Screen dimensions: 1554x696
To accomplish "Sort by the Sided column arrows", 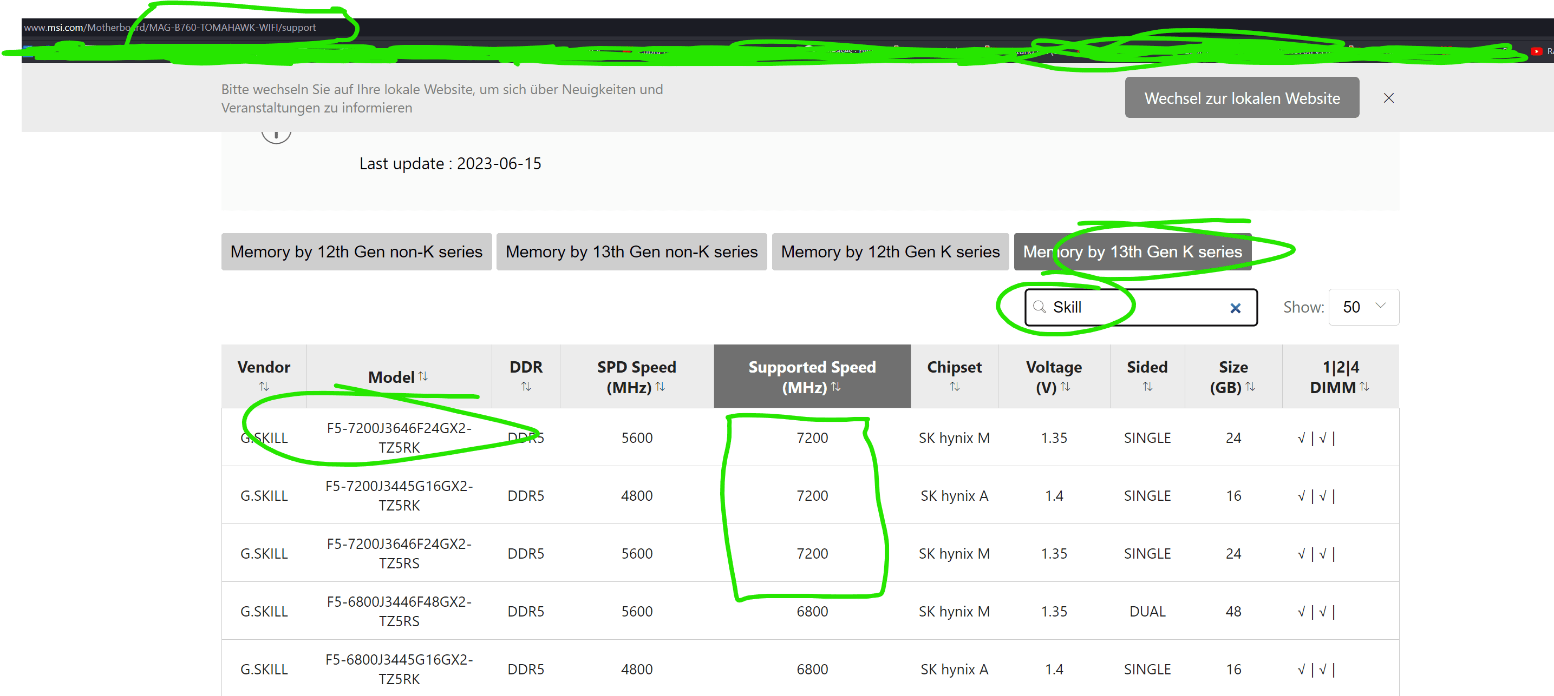I will pos(1147,386).
